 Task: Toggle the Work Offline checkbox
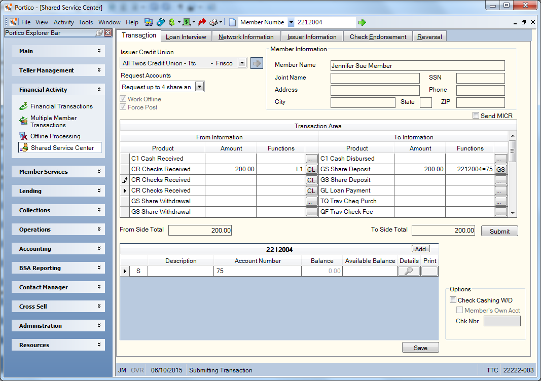[123, 99]
